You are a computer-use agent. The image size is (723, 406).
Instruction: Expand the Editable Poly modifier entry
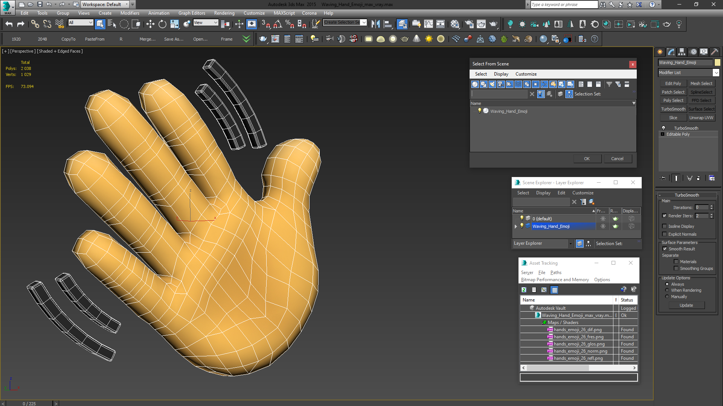[663, 134]
